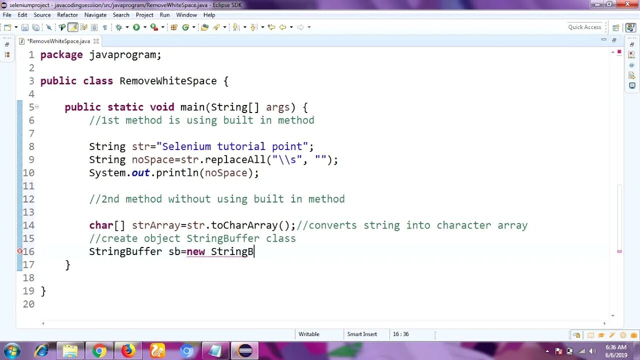
Task: Restore the left side view stack
Action: pos(7,44)
